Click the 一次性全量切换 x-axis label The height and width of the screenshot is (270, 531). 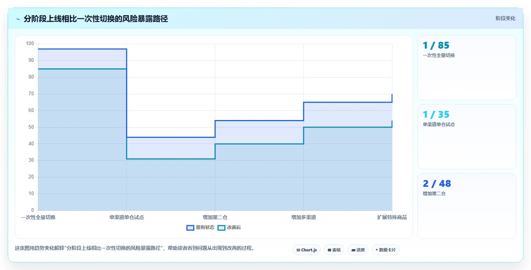point(38,217)
